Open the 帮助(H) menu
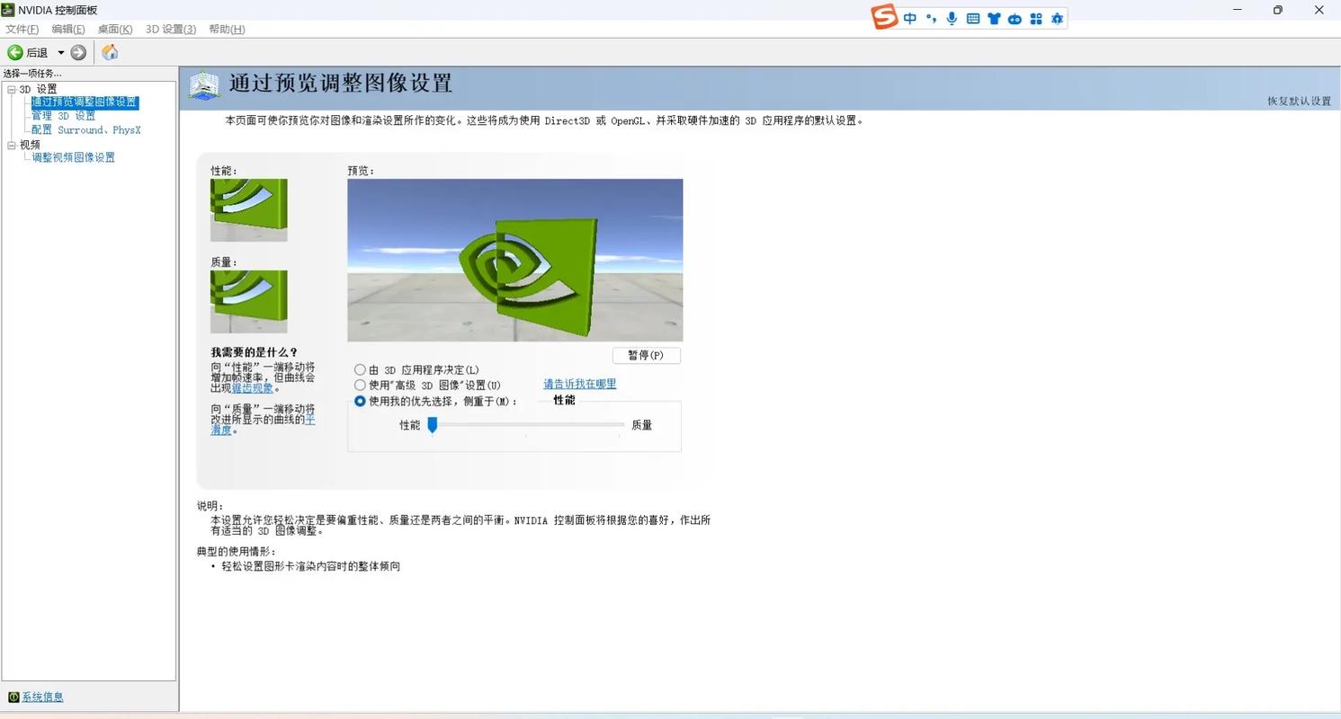The width and height of the screenshot is (1341, 719). 227,29
